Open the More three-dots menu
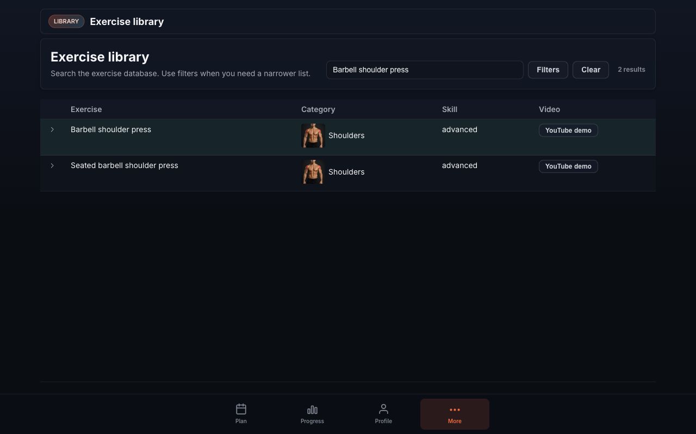The height and width of the screenshot is (434, 696). pos(455,414)
